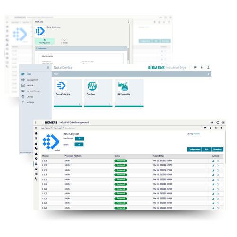Collapse the NutaiDevice sidebar with hamburger icon
The image size is (237, 237).
[x=48, y=68]
